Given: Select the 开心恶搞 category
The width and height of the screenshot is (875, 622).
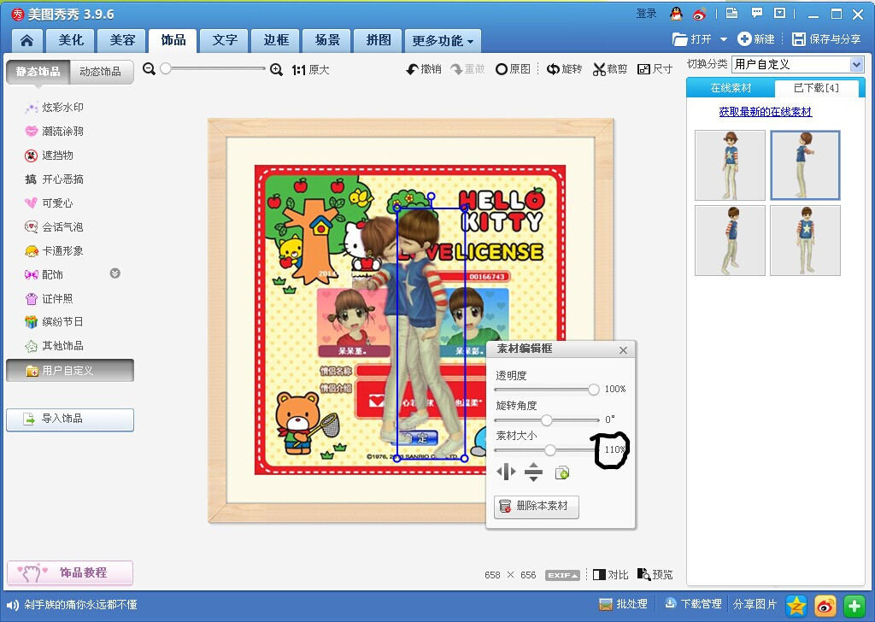Looking at the screenshot, I should (54, 179).
